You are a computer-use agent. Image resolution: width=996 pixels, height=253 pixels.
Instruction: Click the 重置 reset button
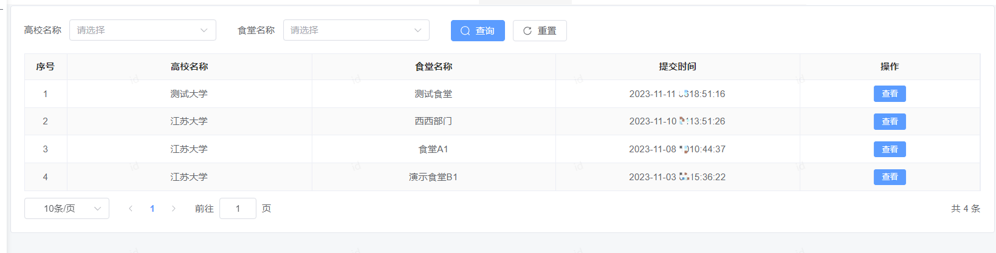tap(540, 31)
